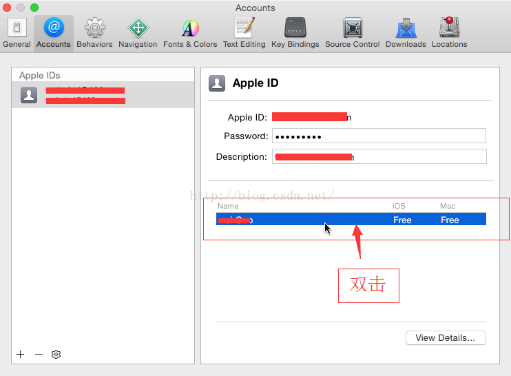Zoom the Accounts window with green button
This screenshot has height=376, width=511.
34,7
